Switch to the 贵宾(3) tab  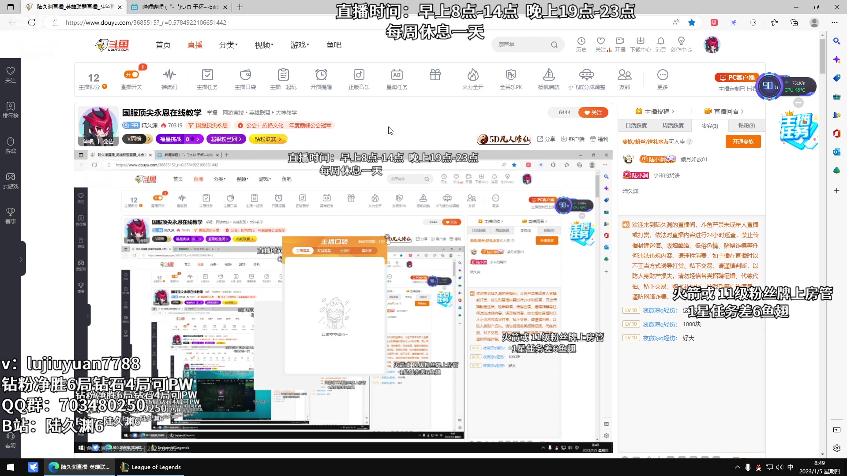(710, 126)
